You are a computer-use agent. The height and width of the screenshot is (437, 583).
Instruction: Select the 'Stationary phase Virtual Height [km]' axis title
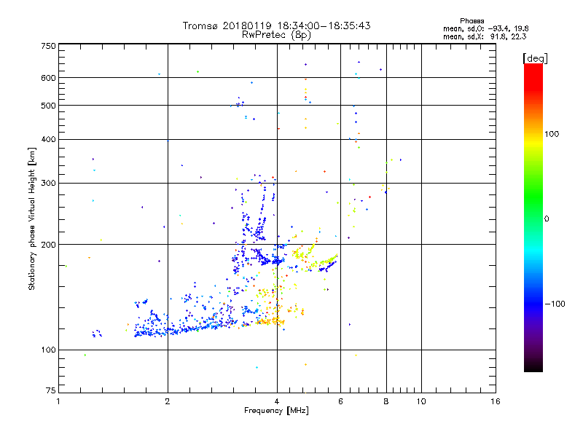pos(32,219)
